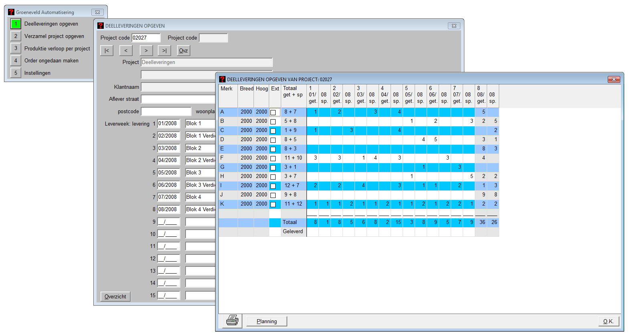Go to first record navigation button
Viewport: 631px width, 336px height.
click(107, 50)
